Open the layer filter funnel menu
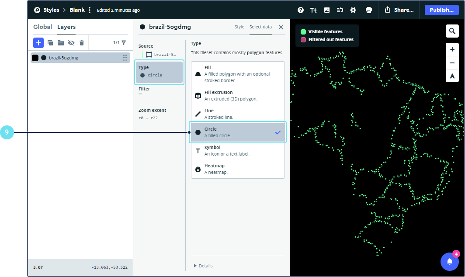465x277 pixels. (x=124, y=43)
